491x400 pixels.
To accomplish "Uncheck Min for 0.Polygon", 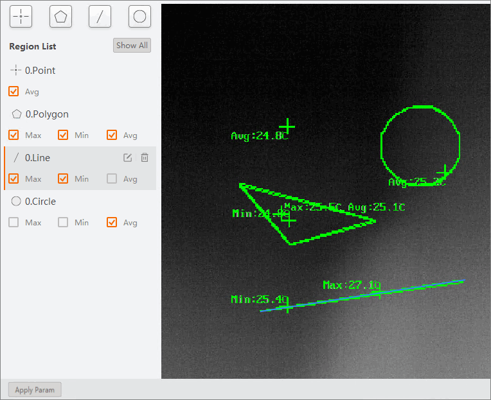I will pyautogui.click(x=63, y=135).
